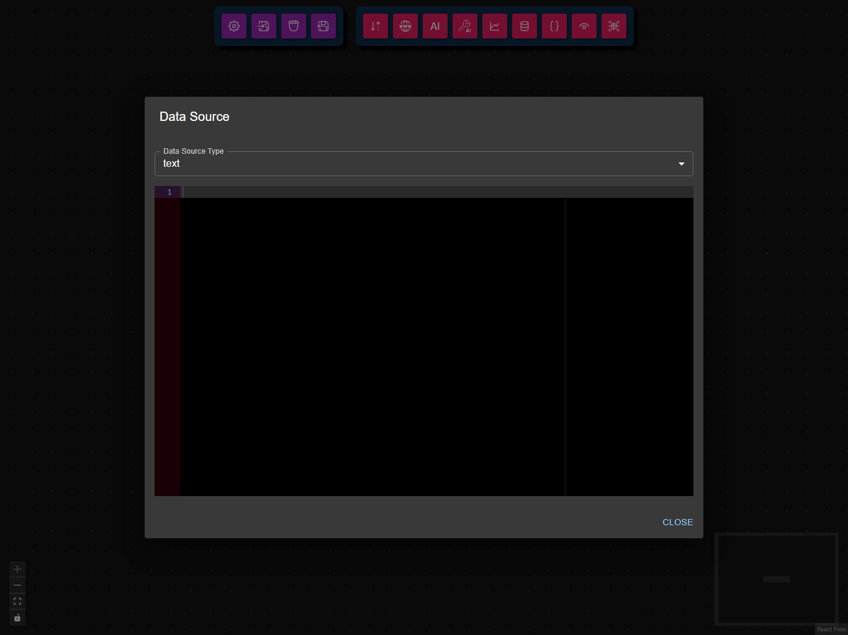Viewport: 848px width, 635px height.
Task: Click the trash bucket icon
Action: coord(294,26)
